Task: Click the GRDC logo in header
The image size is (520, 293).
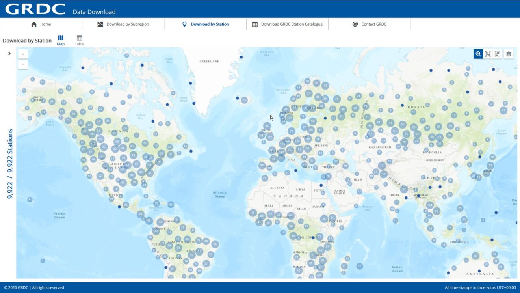Action: 35,9
